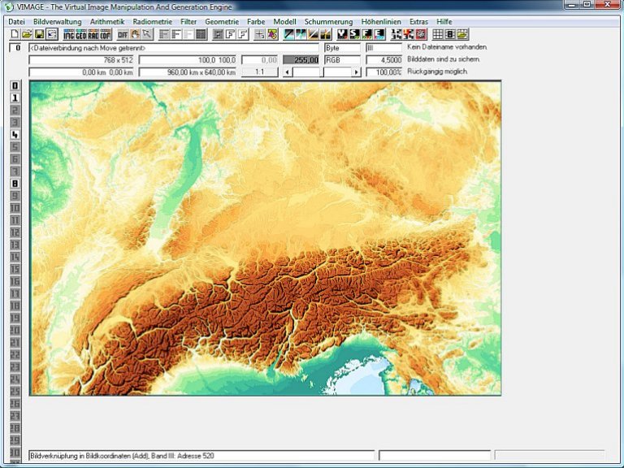Click the hand pan tool icon
Viewport: 624px width, 468px height.
[136, 34]
